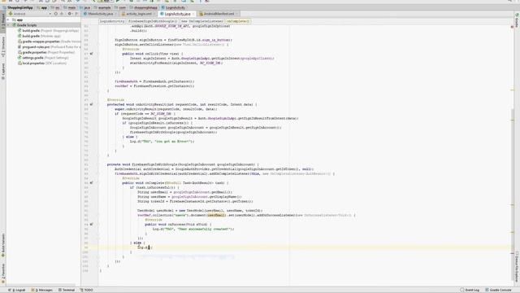Click gutter override icon beside onActivityResult method
The width and height of the screenshot is (520, 293).
pyautogui.click(x=91, y=104)
